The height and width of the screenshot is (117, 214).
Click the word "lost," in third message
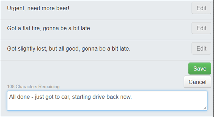click(41, 49)
